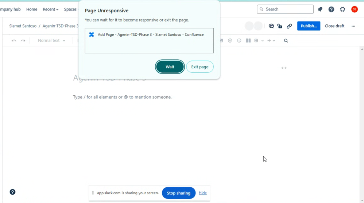The width and height of the screenshot is (364, 203).
Task: Click the find and replace magnifier
Action: coord(286,40)
